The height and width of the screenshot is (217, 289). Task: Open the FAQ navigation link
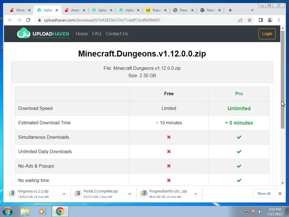tap(97, 34)
